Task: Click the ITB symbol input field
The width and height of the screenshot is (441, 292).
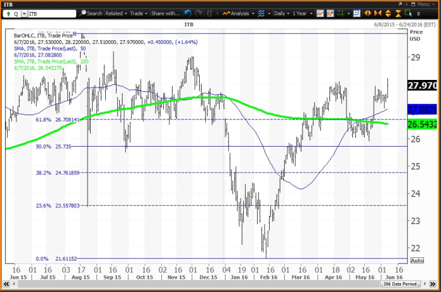Action: [52, 14]
